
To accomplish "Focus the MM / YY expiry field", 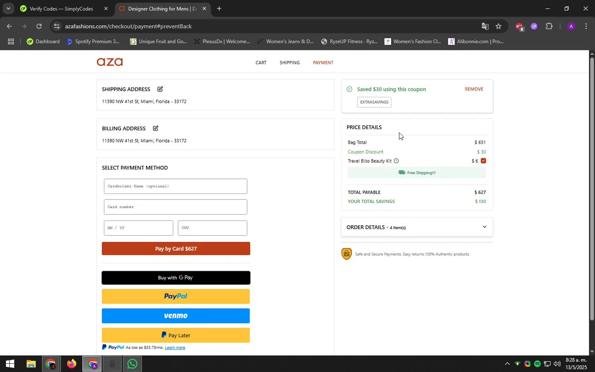I will tap(138, 228).
